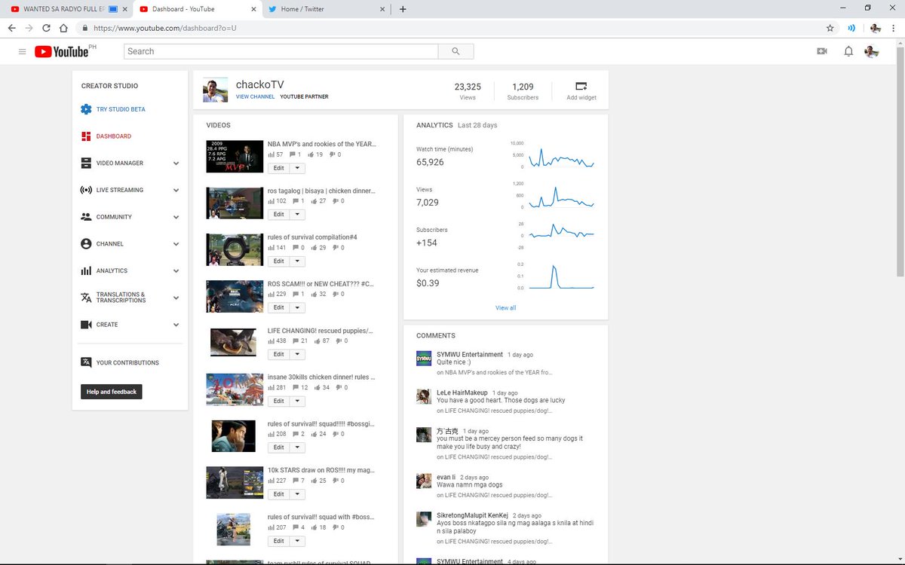Open 10k STARS draw on ROS video title
This screenshot has height=565, width=905.
coord(321,470)
